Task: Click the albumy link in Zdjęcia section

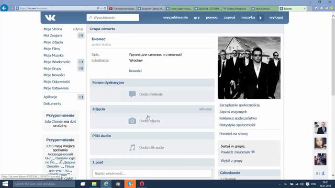Action: tap(206, 109)
